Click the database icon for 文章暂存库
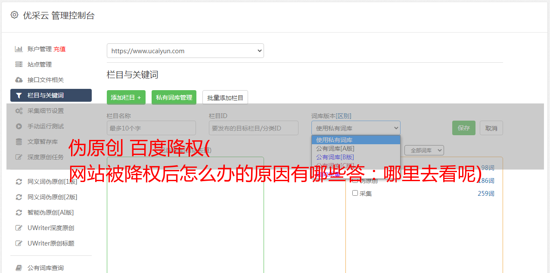The height and width of the screenshot is (273, 550). coord(19,142)
